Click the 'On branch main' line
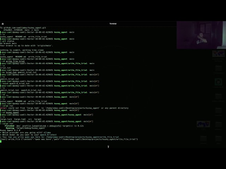226x169 pixels. (8, 43)
